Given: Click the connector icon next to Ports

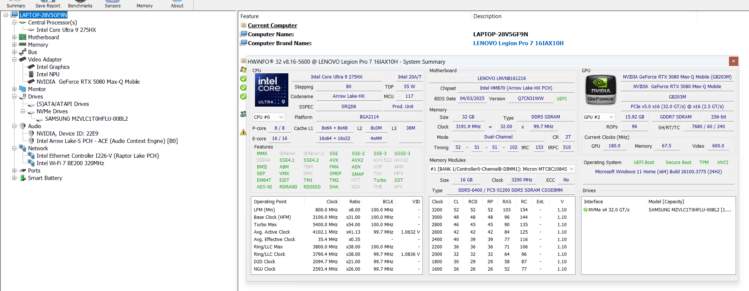Looking at the screenshot, I should 23,170.
